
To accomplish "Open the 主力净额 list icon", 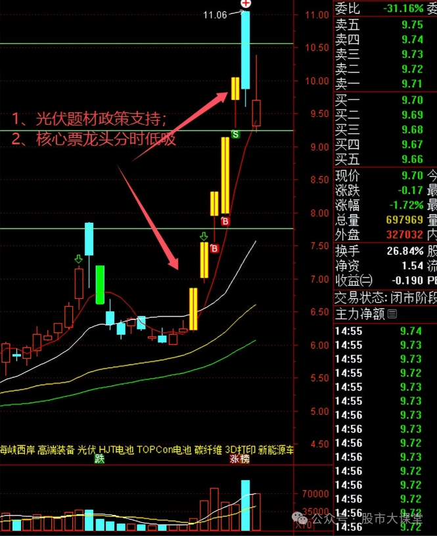I will (393, 315).
